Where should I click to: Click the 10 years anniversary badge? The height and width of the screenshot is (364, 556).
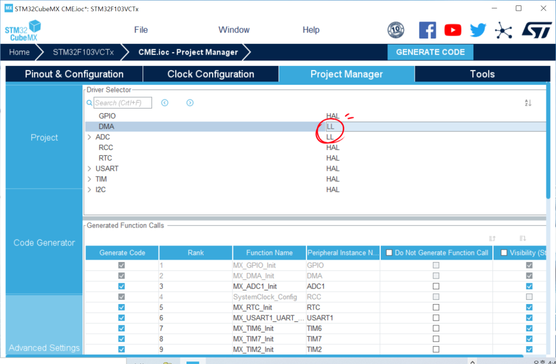[x=396, y=30]
